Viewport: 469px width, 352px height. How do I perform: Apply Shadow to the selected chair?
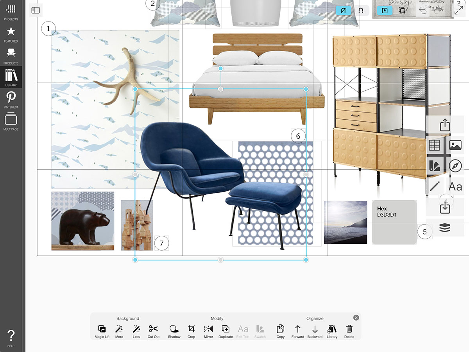click(x=174, y=331)
